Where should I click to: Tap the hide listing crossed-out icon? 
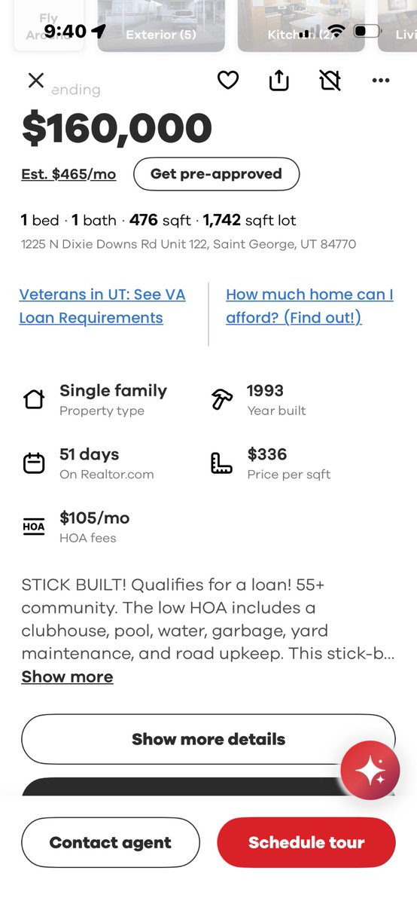coord(330,80)
